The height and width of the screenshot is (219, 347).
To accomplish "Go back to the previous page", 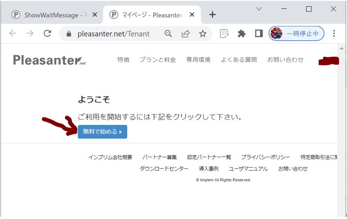I will click(13, 34).
